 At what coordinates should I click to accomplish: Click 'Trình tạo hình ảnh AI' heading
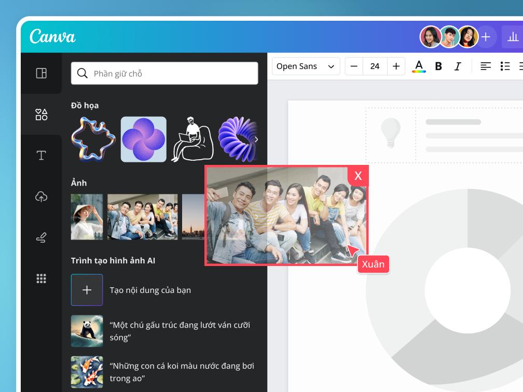(113, 261)
